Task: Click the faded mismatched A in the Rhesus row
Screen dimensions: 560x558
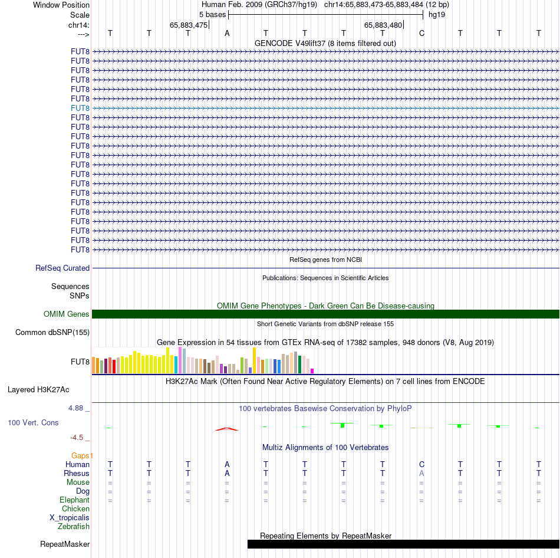Action: (x=421, y=473)
